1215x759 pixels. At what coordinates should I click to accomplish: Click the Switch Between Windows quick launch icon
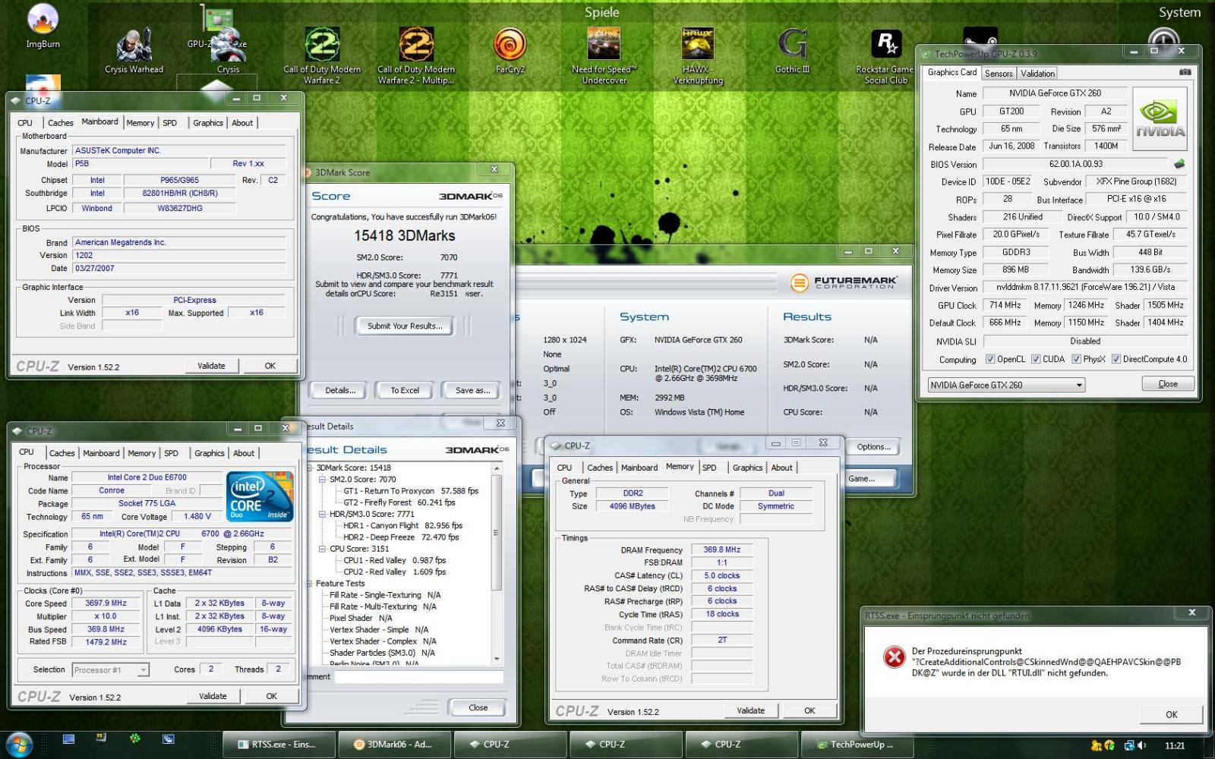[168, 739]
